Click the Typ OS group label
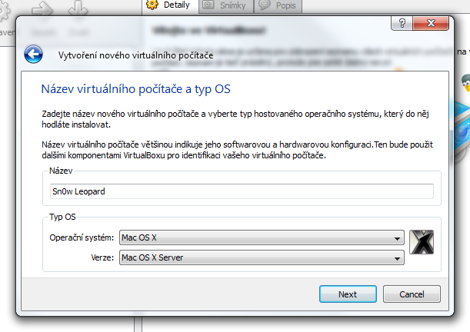 (x=62, y=217)
